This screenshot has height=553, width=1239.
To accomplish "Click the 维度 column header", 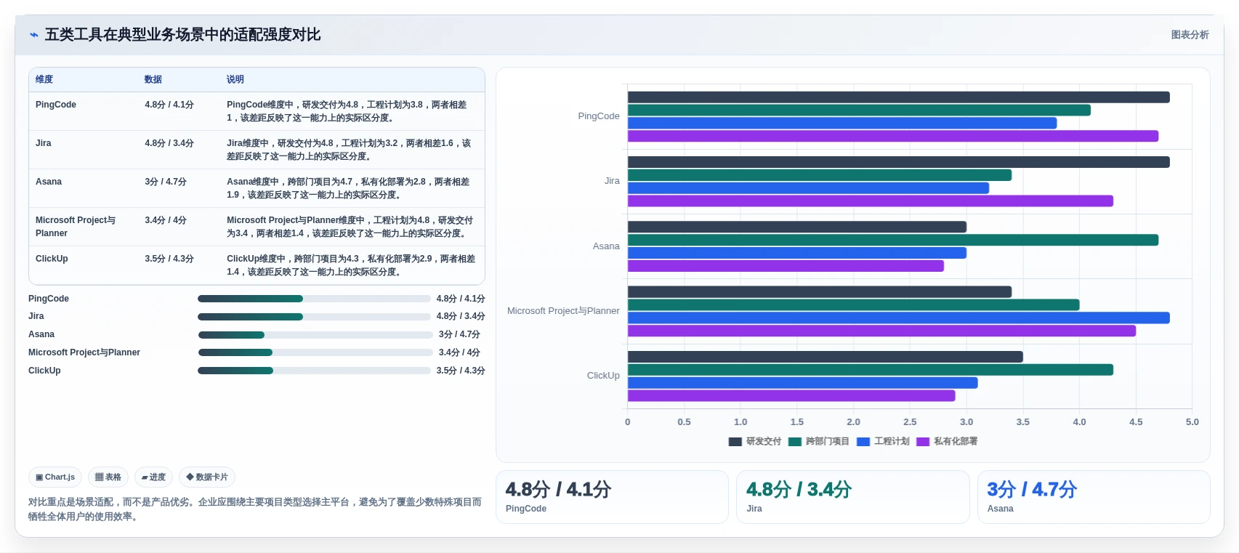I will tap(44, 79).
